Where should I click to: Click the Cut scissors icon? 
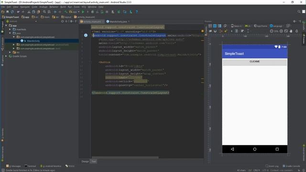(29, 12)
